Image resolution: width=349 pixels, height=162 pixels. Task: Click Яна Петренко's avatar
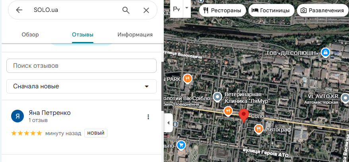17,116
